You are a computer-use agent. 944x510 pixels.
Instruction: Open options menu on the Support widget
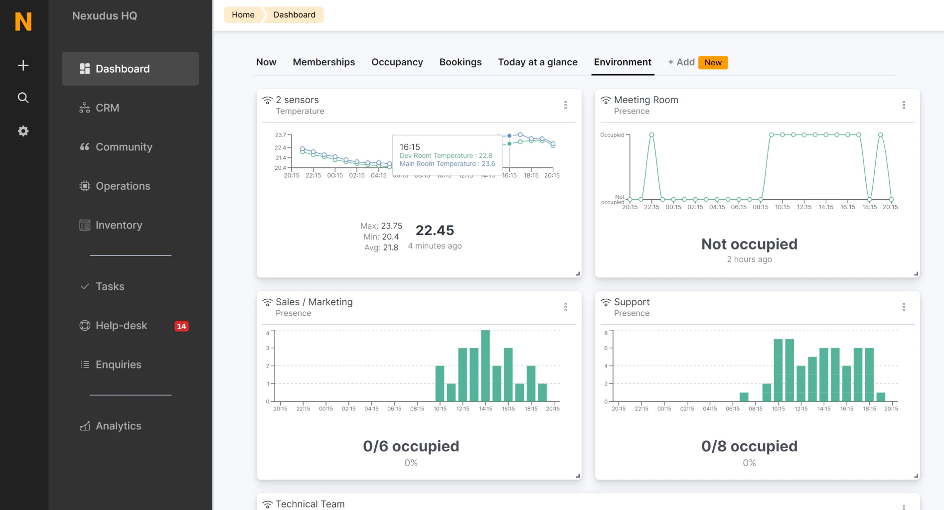pos(904,307)
